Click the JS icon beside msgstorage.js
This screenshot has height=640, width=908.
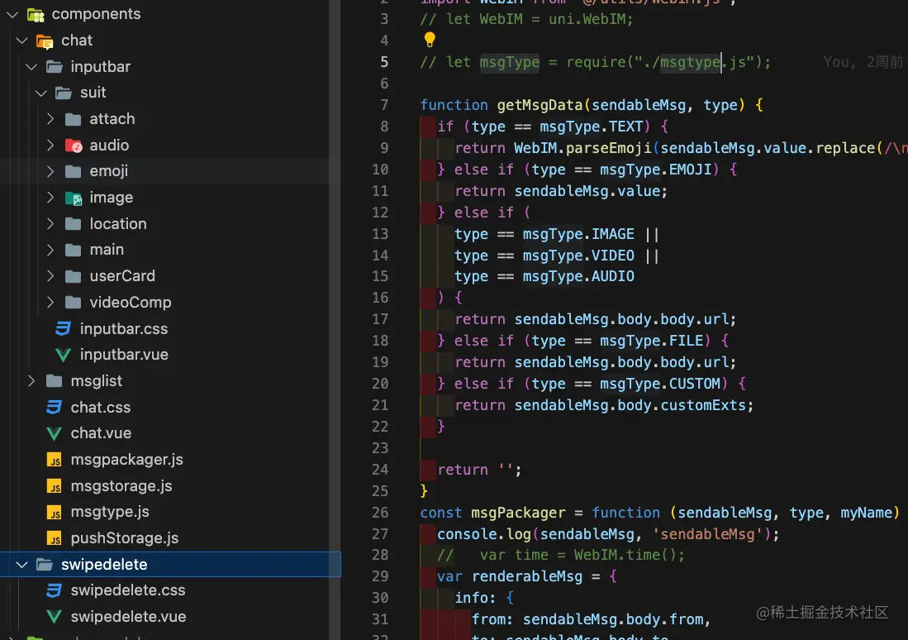coord(54,486)
